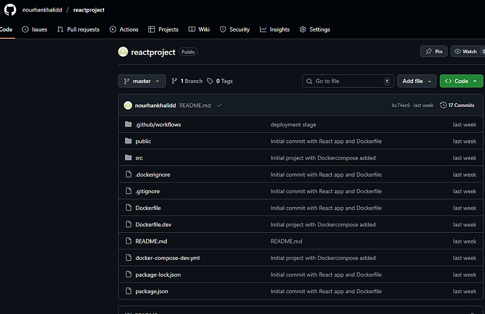485x314 pixels.
Task: Click the green commit status checkmark
Action: [x=220, y=105]
